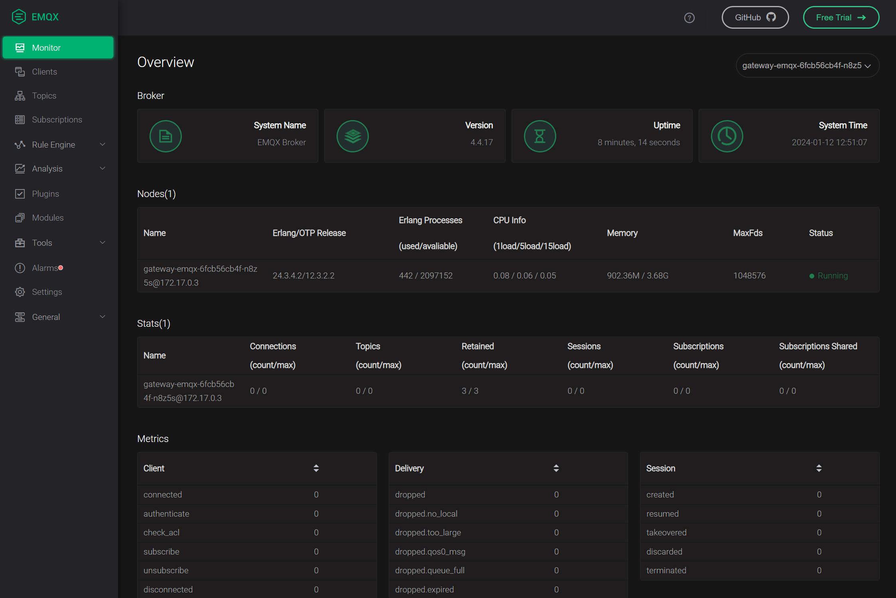Click Erlang processes value 442 / 2097152
This screenshot has height=598, width=896.
426,276
